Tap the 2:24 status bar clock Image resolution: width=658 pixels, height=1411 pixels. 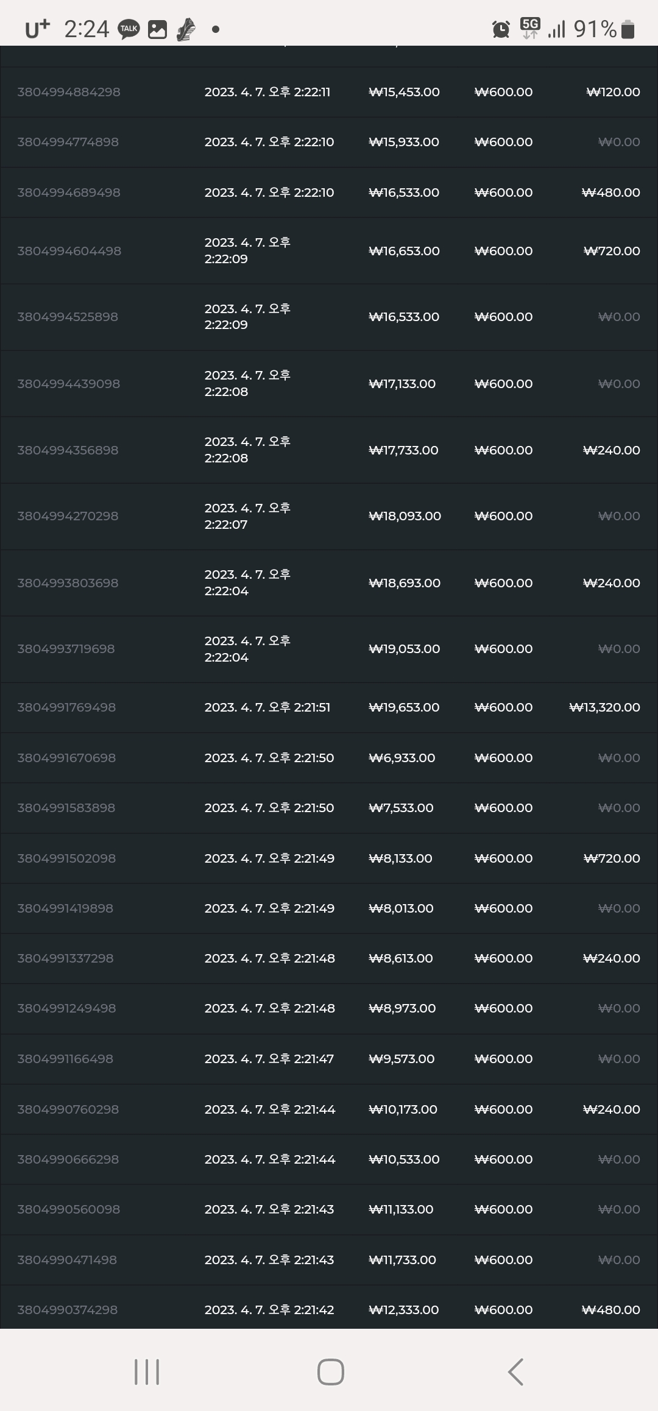click(87, 29)
